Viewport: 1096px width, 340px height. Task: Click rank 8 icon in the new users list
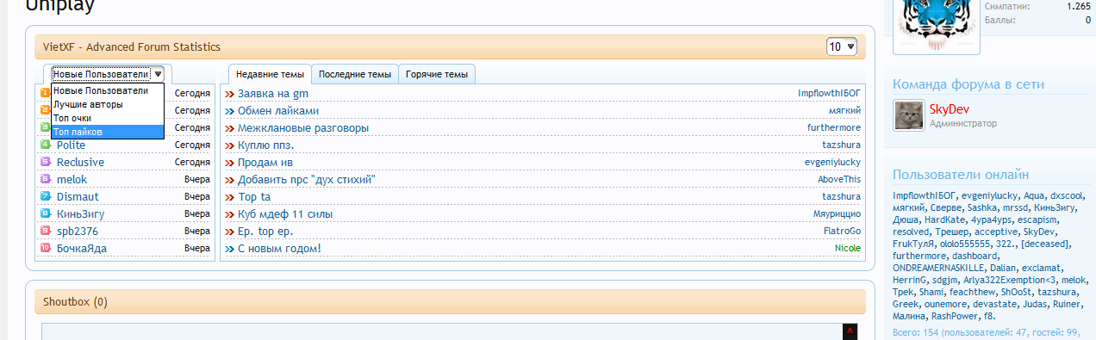point(45,213)
